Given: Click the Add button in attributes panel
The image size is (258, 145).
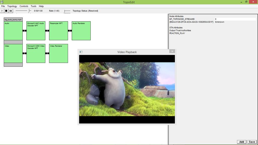Looking at the screenshot, I should coord(242,142).
